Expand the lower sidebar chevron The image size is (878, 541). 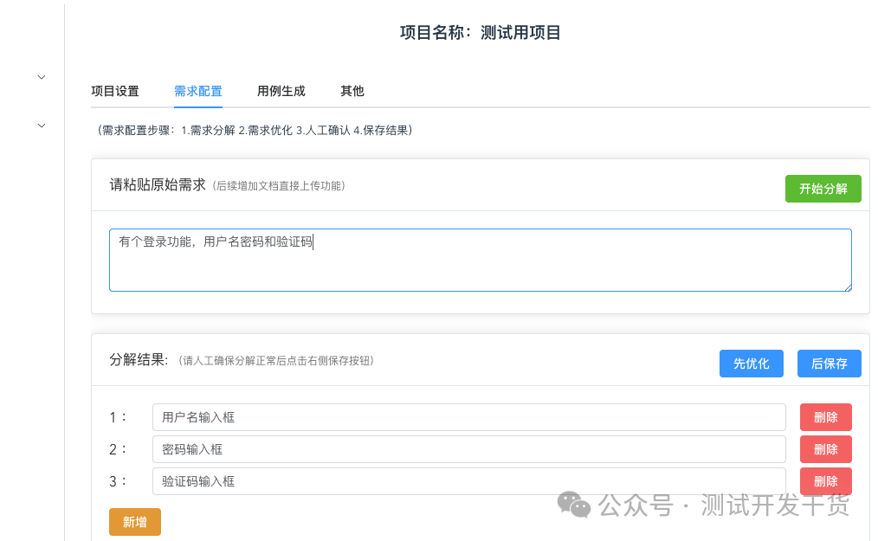pyautogui.click(x=41, y=125)
